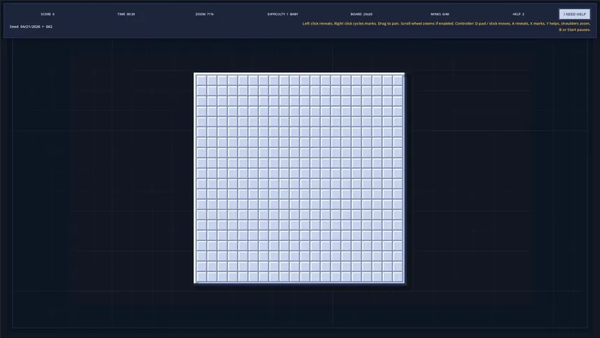This screenshot has height=338, width=600.
Task: Click the HELP 2 counter
Action: click(518, 14)
